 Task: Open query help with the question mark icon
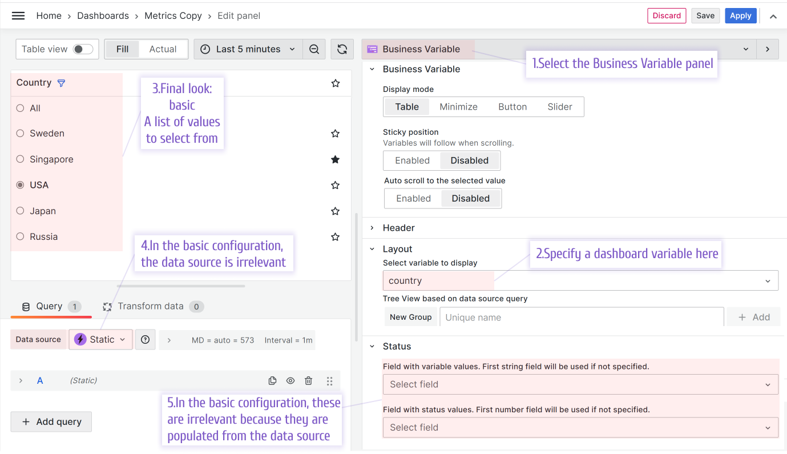145,339
